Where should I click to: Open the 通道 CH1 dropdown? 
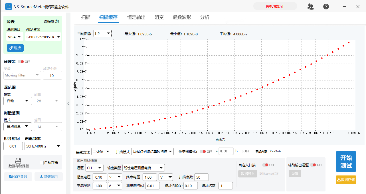point(94,168)
